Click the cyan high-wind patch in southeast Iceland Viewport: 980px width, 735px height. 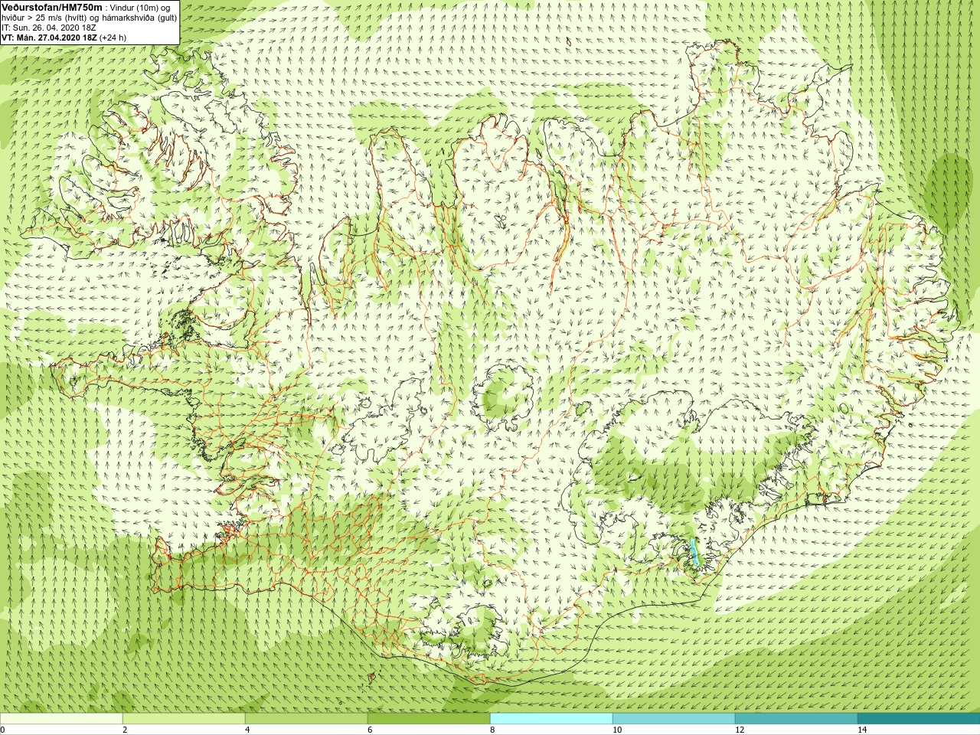pyautogui.click(x=695, y=553)
